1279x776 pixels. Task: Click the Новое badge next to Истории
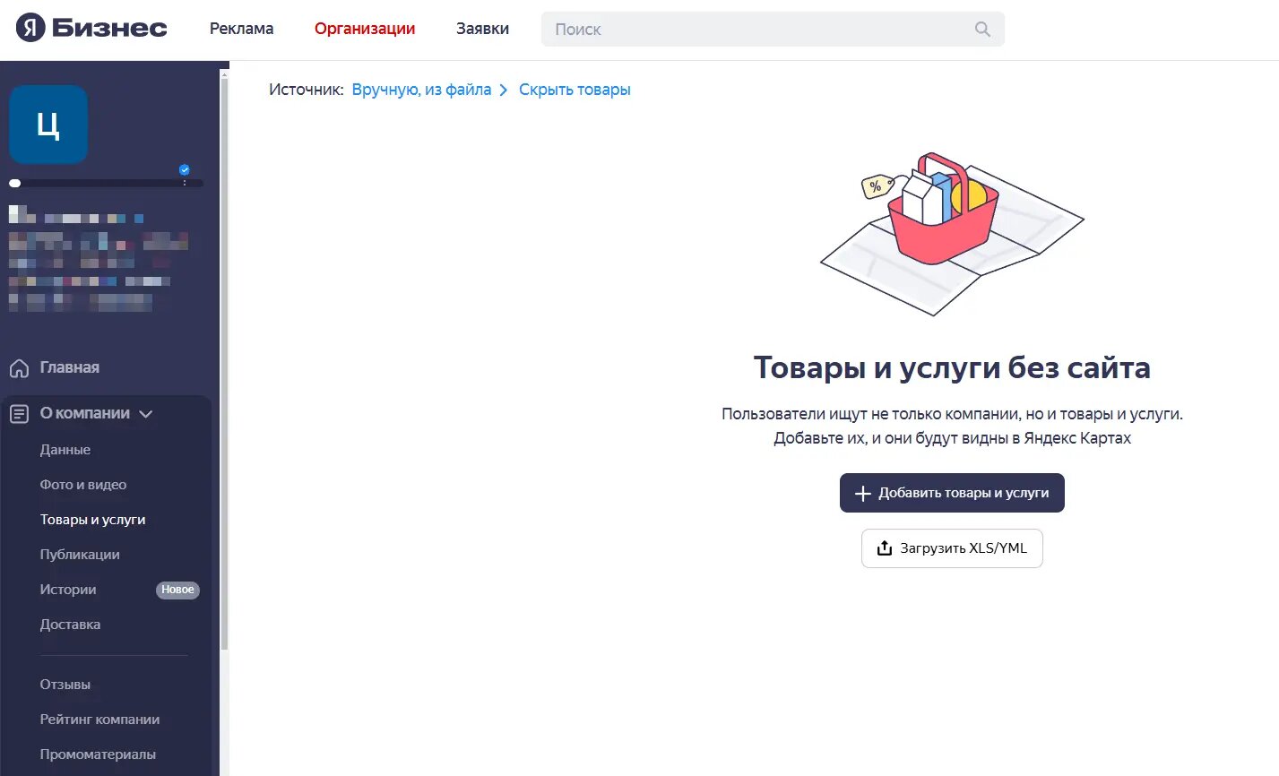pyautogui.click(x=178, y=590)
